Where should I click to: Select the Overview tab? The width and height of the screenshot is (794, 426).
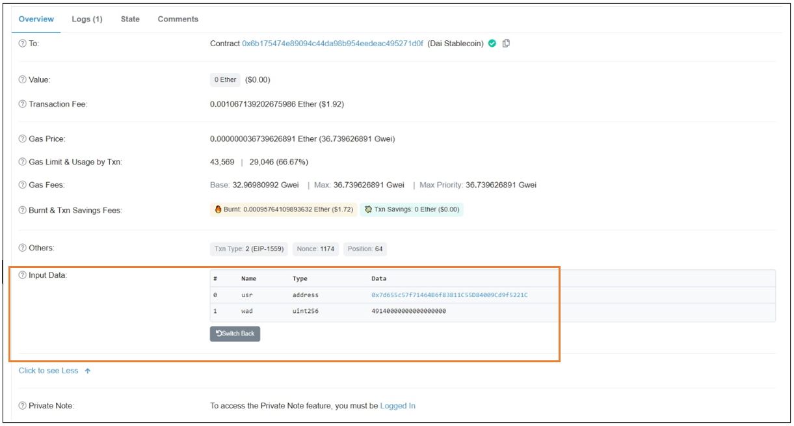point(36,19)
